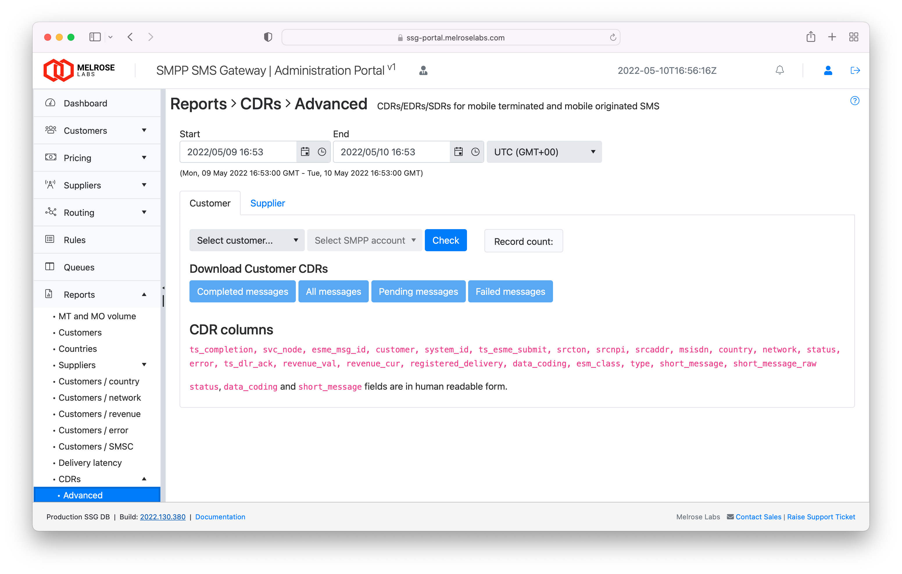The width and height of the screenshot is (902, 574).
Task: Download Failed messages CDRs
Action: coord(510,291)
